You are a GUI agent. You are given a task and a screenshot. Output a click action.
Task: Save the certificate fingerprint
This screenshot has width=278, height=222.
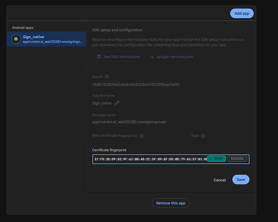coord(241,180)
